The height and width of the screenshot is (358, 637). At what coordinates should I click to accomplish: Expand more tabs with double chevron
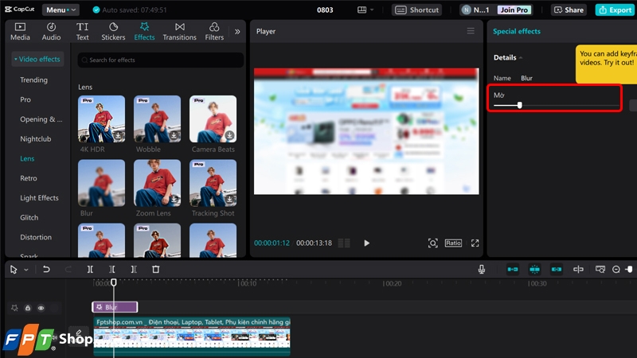pyautogui.click(x=237, y=32)
